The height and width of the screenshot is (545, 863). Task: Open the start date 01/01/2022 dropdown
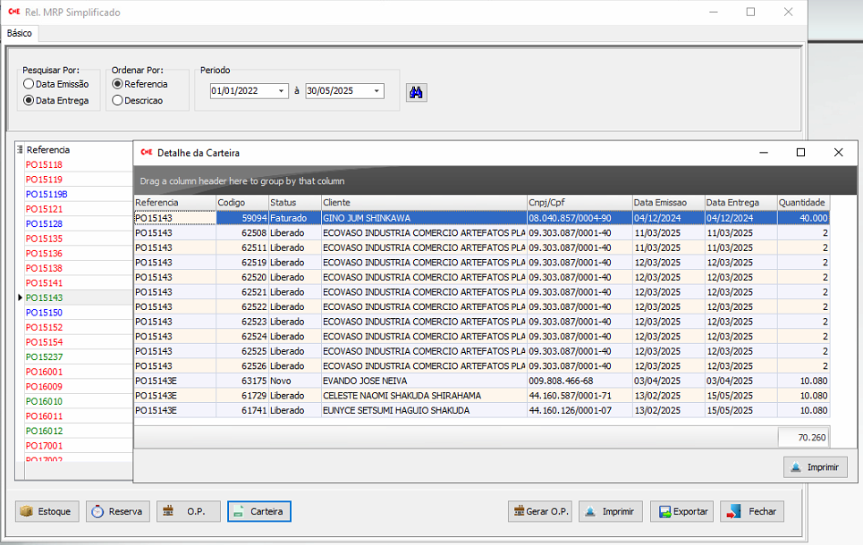[282, 91]
